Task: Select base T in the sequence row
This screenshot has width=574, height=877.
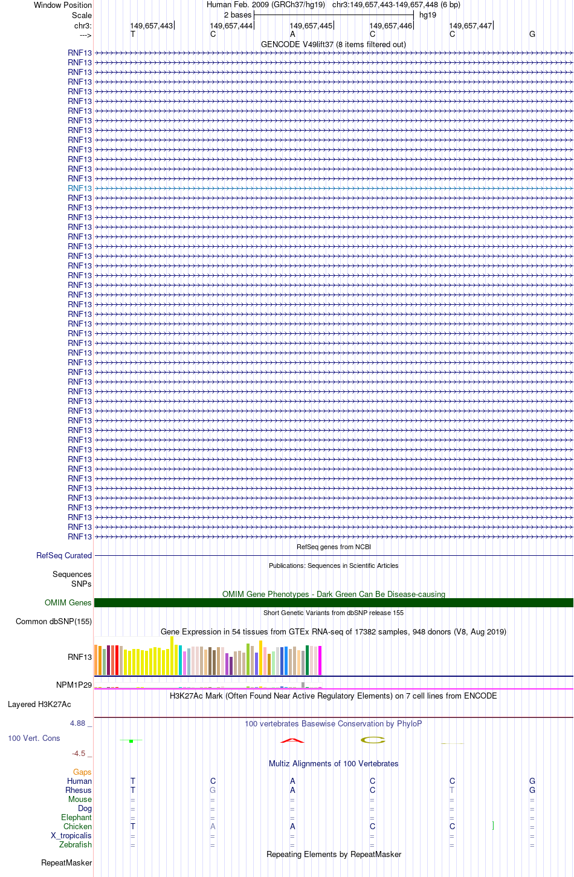Action: point(133,34)
